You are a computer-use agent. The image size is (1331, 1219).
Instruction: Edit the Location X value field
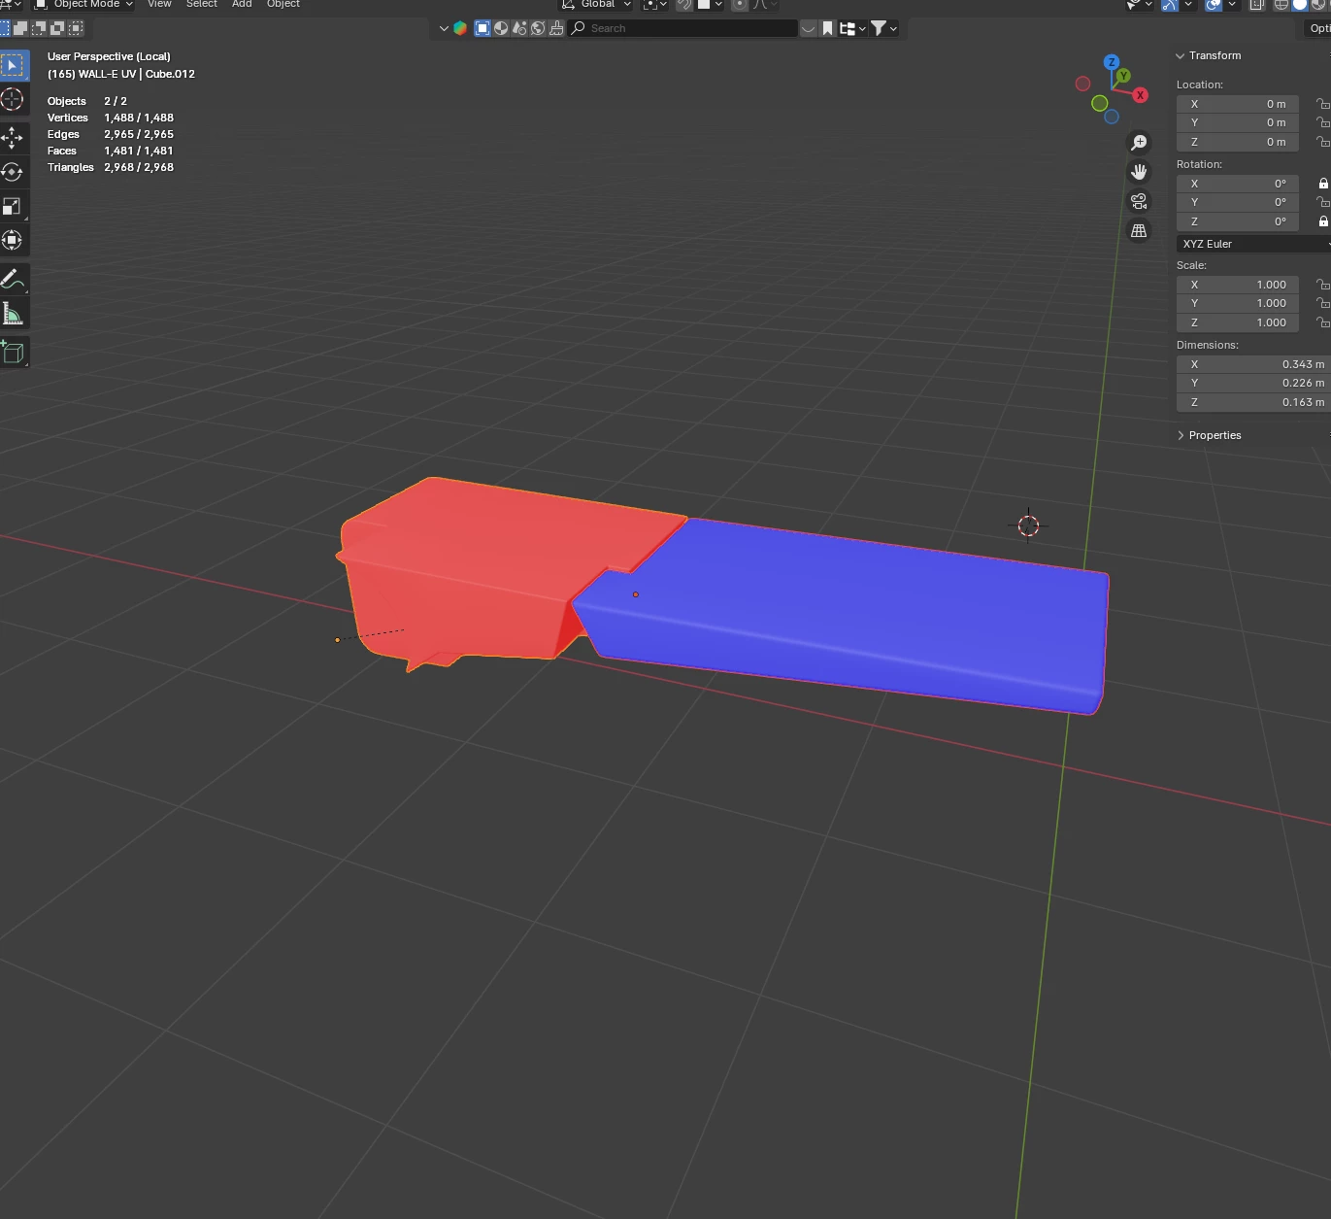pos(1238,104)
